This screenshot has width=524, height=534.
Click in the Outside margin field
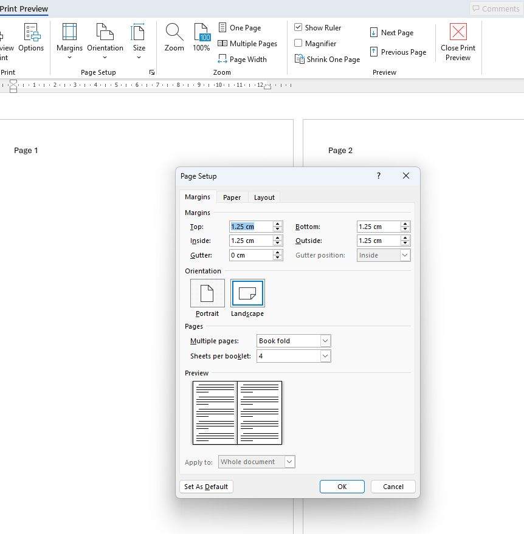click(x=379, y=241)
